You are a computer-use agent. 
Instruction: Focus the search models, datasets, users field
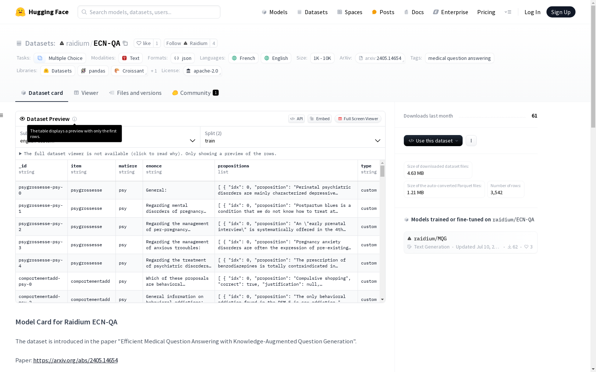(149, 12)
